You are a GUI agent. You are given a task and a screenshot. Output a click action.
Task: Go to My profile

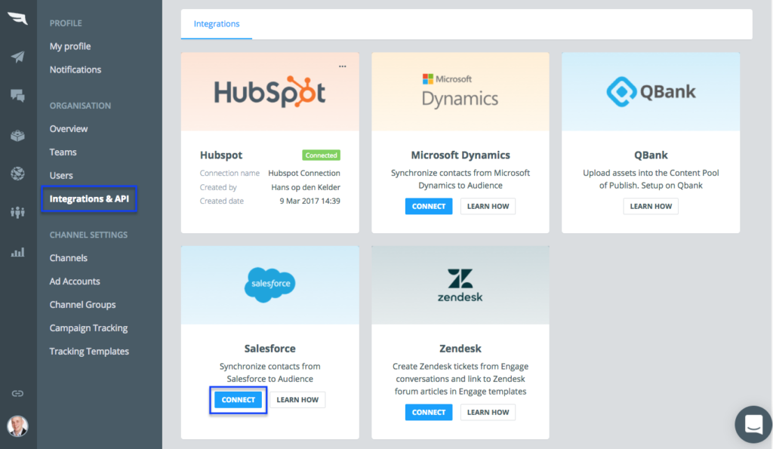click(x=70, y=46)
